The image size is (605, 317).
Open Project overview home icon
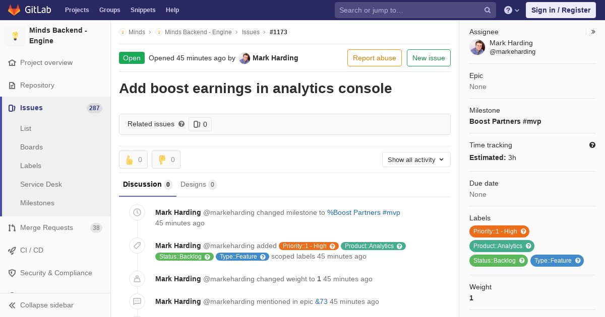click(x=12, y=63)
